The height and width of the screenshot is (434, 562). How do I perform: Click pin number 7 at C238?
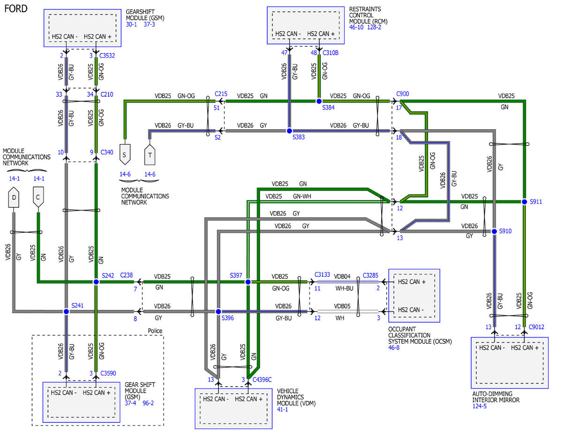(135, 289)
